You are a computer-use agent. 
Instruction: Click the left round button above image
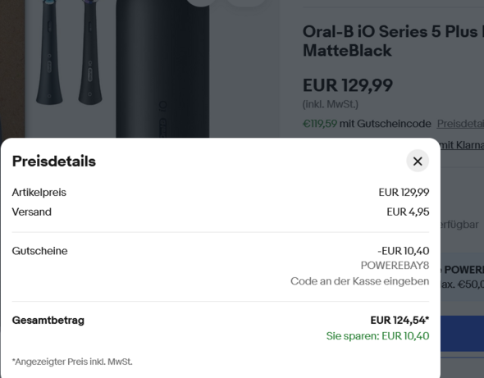tap(201, 2)
